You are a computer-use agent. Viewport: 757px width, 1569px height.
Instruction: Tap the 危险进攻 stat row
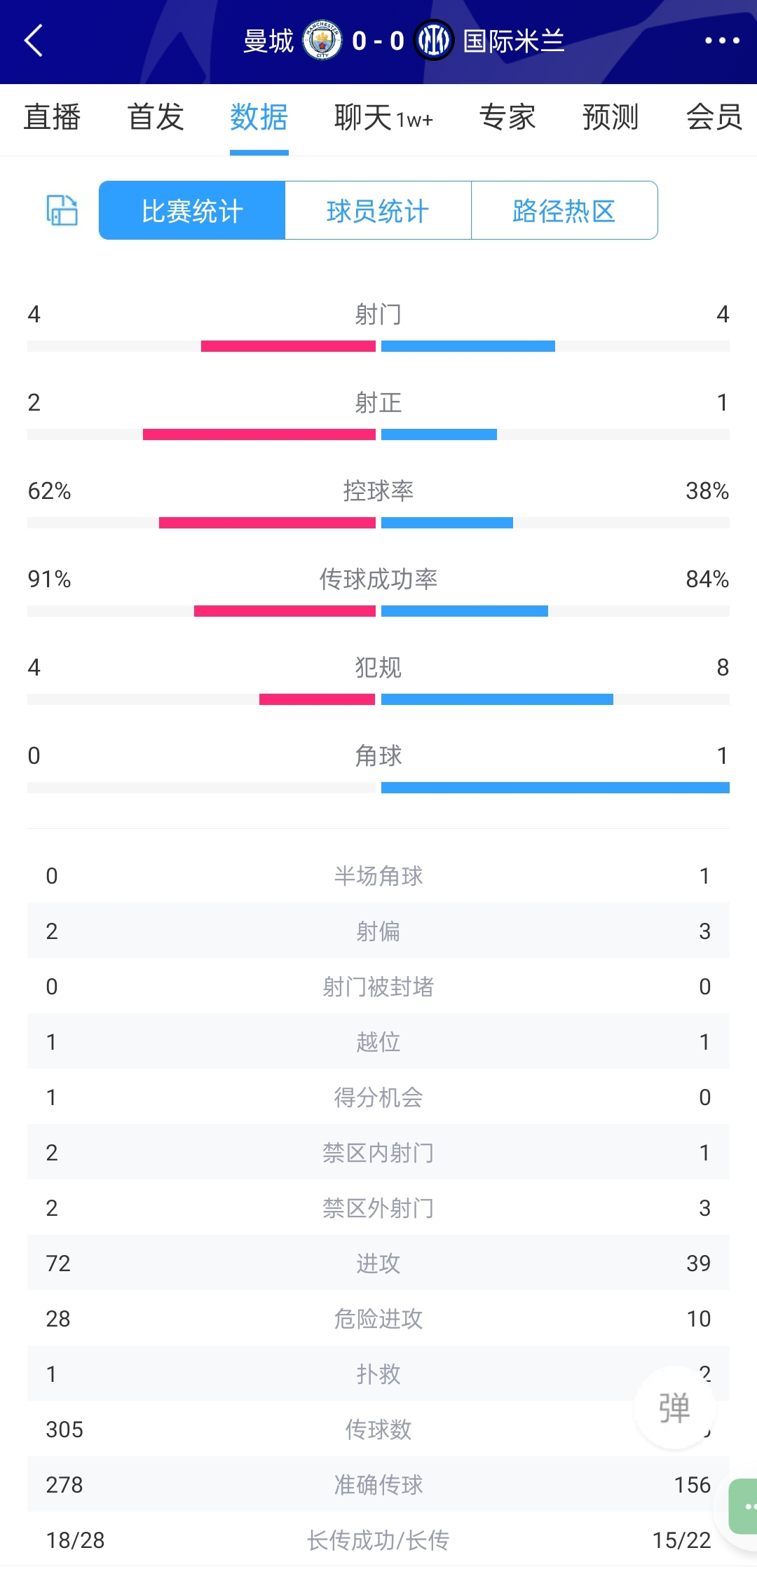tap(378, 1318)
